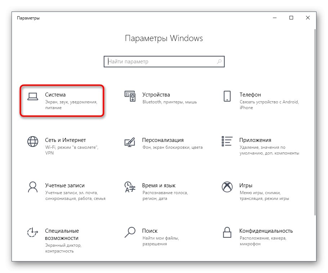Select the Учетные записи person icon
This screenshot has width=328, height=273.
(33, 187)
